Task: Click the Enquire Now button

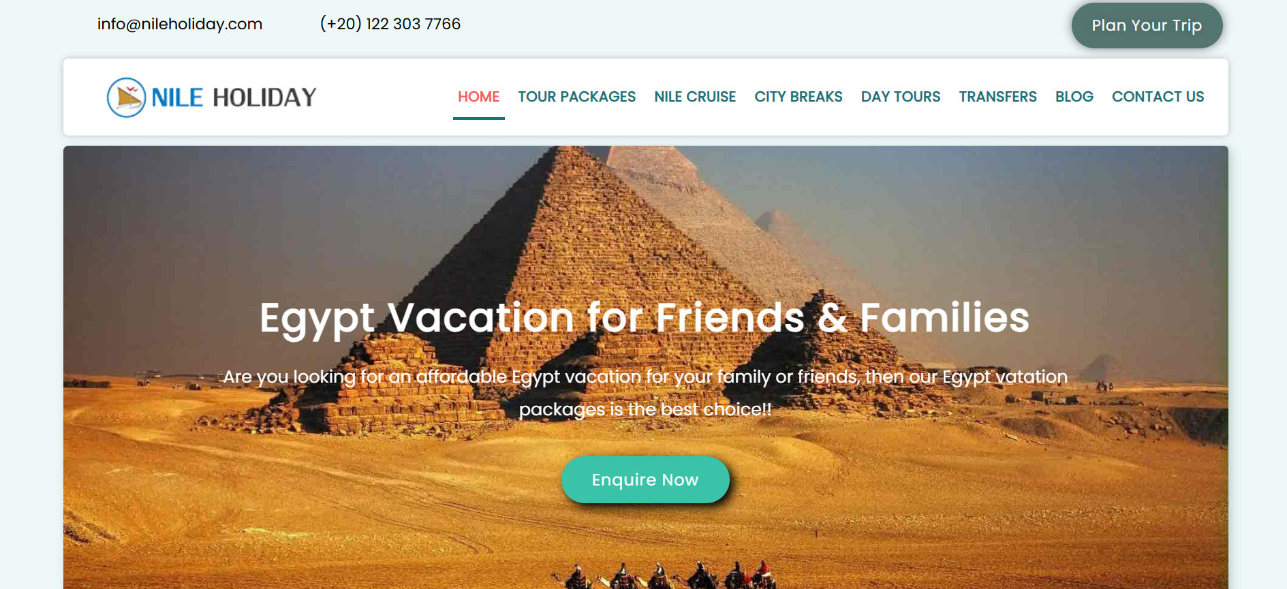Action: 645,479
